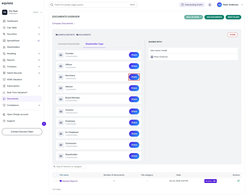Click the edit icon for Sample Reports

tap(238, 181)
